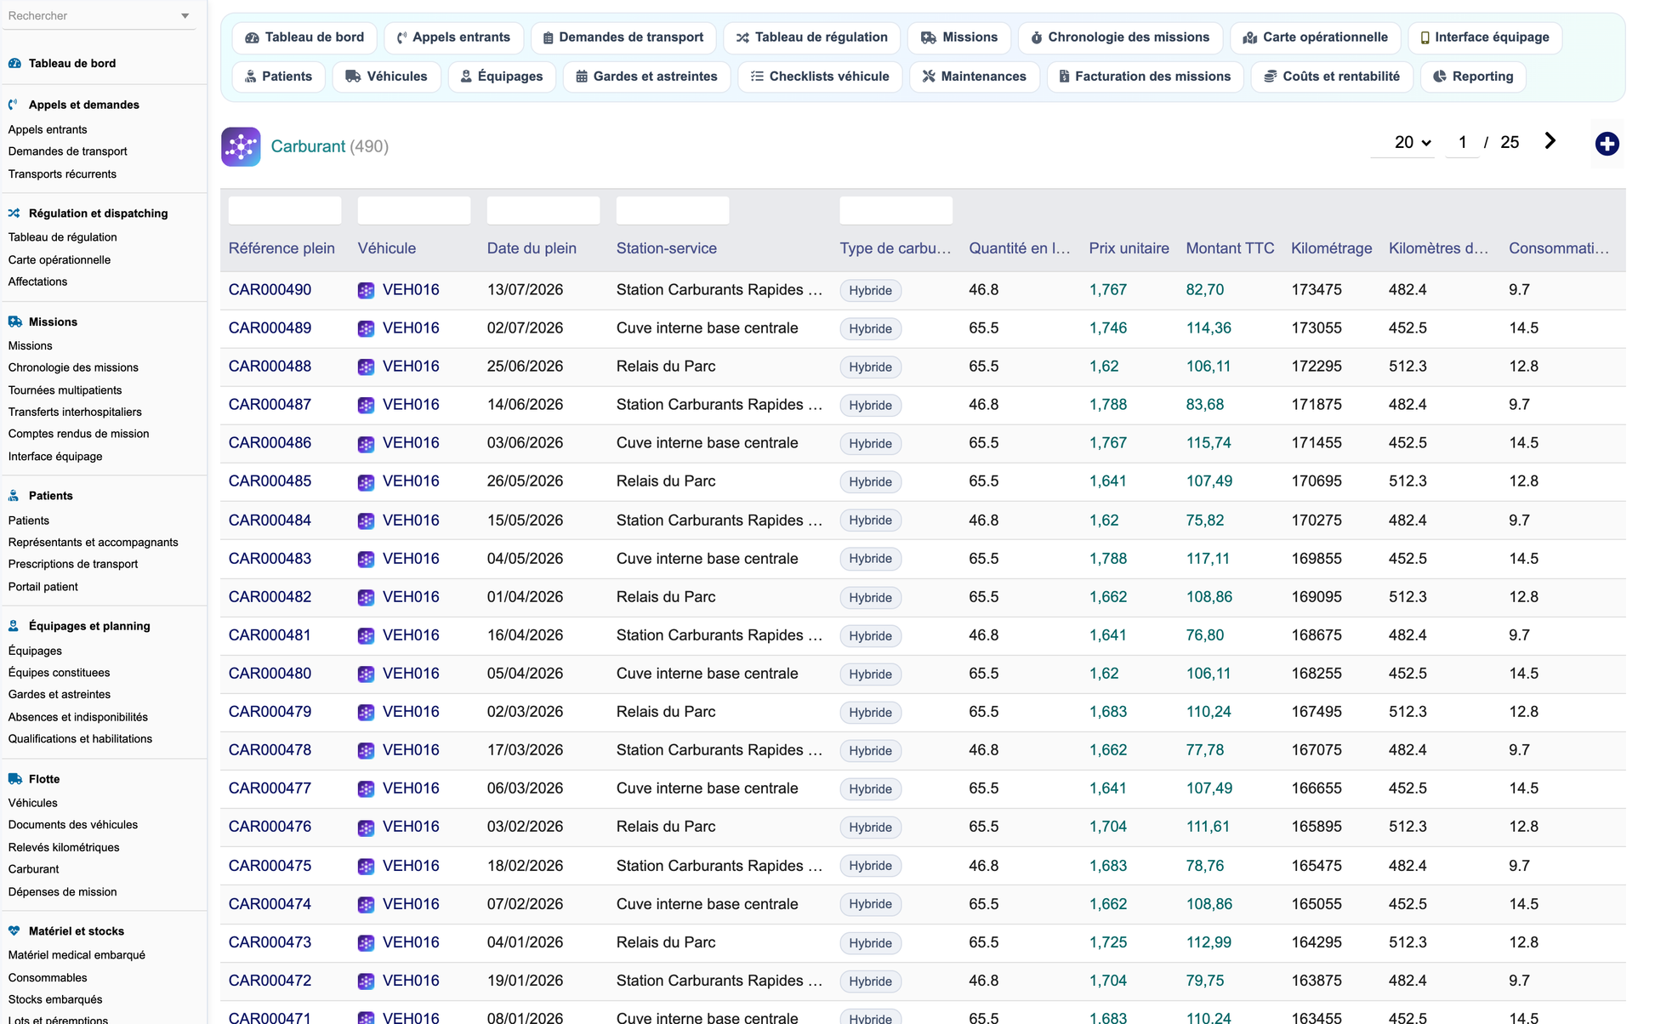The height and width of the screenshot is (1024, 1655).
Task: Click the Patients section icon in sidebar
Action: (14, 495)
